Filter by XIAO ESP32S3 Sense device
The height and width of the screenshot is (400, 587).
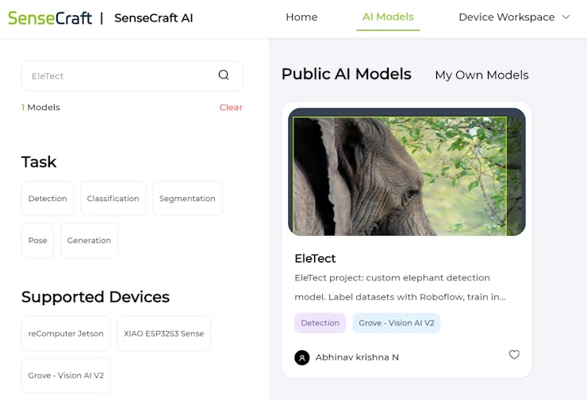[164, 333]
